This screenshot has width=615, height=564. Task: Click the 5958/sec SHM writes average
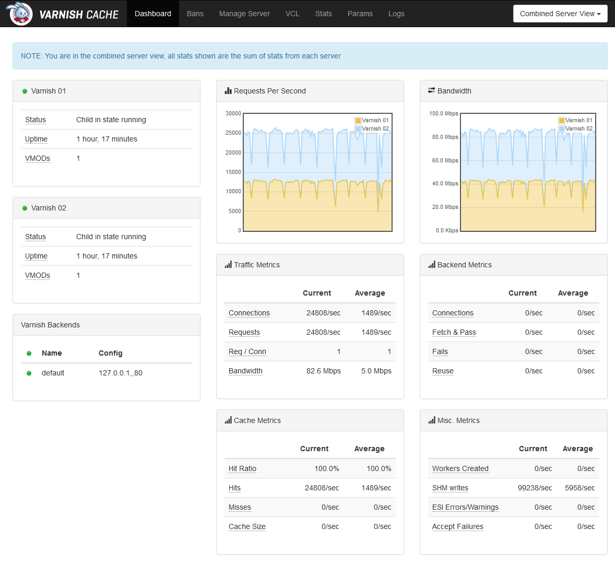[579, 488]
